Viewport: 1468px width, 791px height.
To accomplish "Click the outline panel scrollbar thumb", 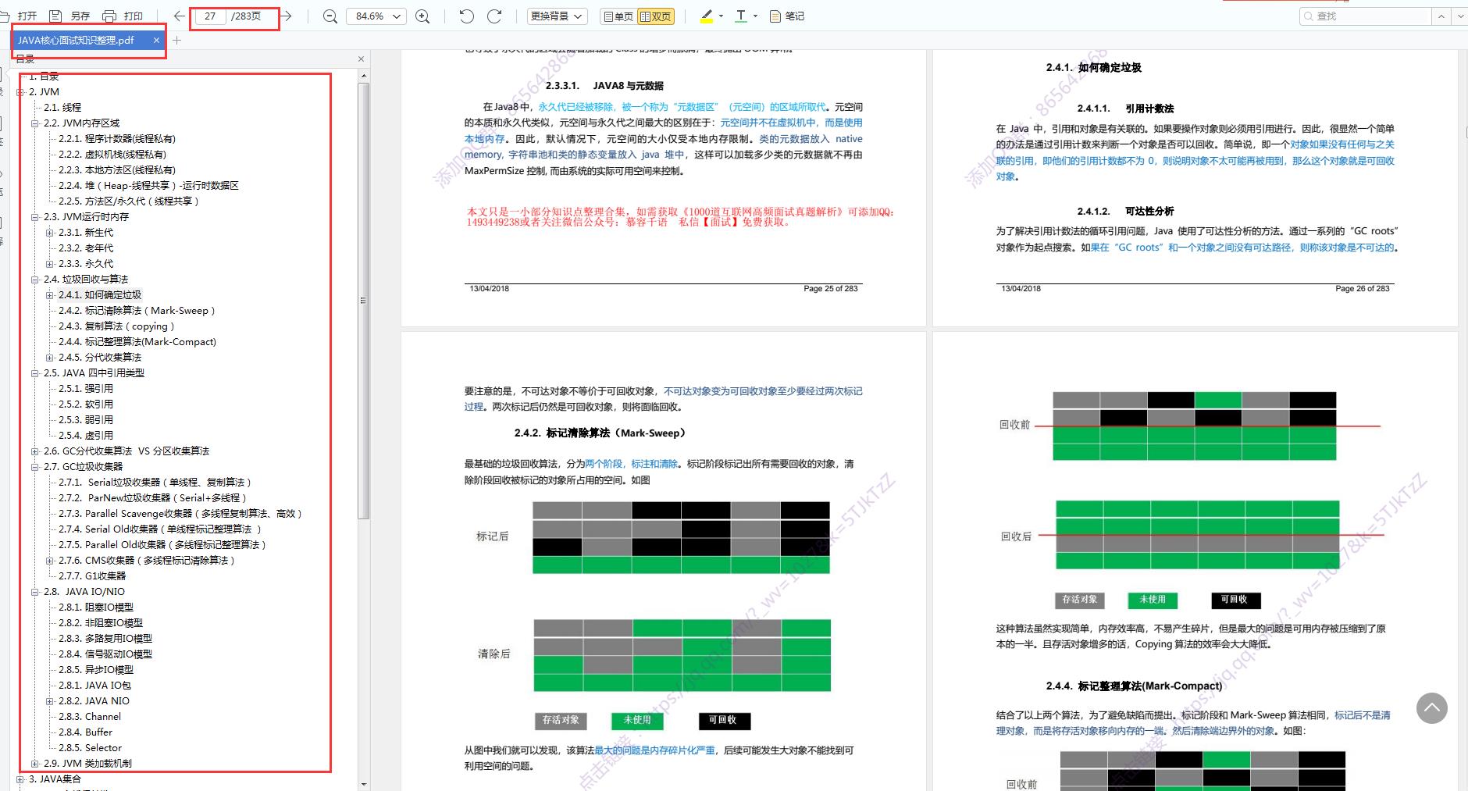I will pos(363,301).
